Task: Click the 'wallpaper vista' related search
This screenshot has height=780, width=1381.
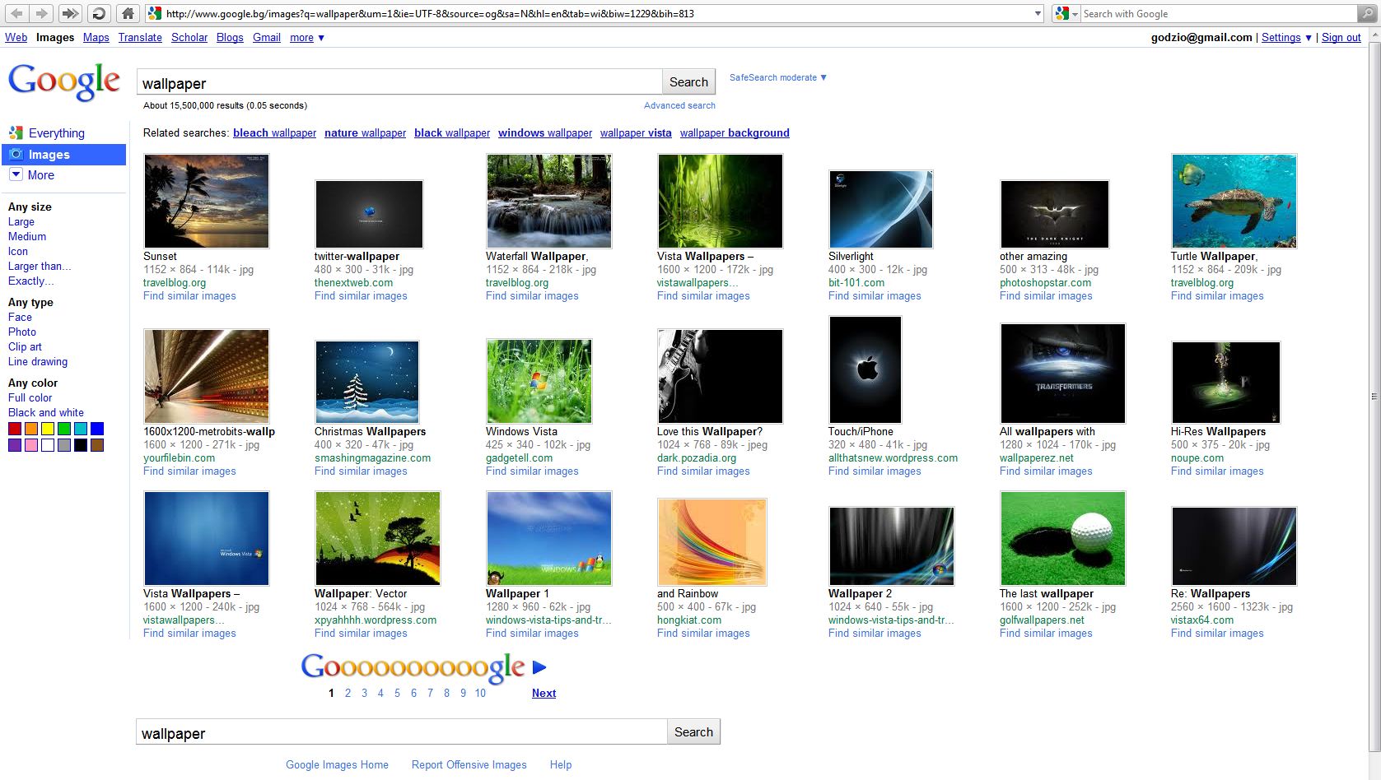Action: (636, 133)
